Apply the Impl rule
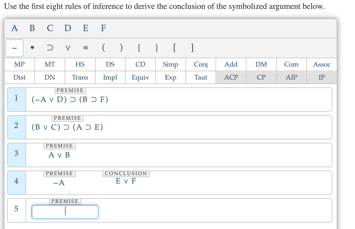Image resolution: width=355 pixels, height=229 pixels. click(110, 77)
